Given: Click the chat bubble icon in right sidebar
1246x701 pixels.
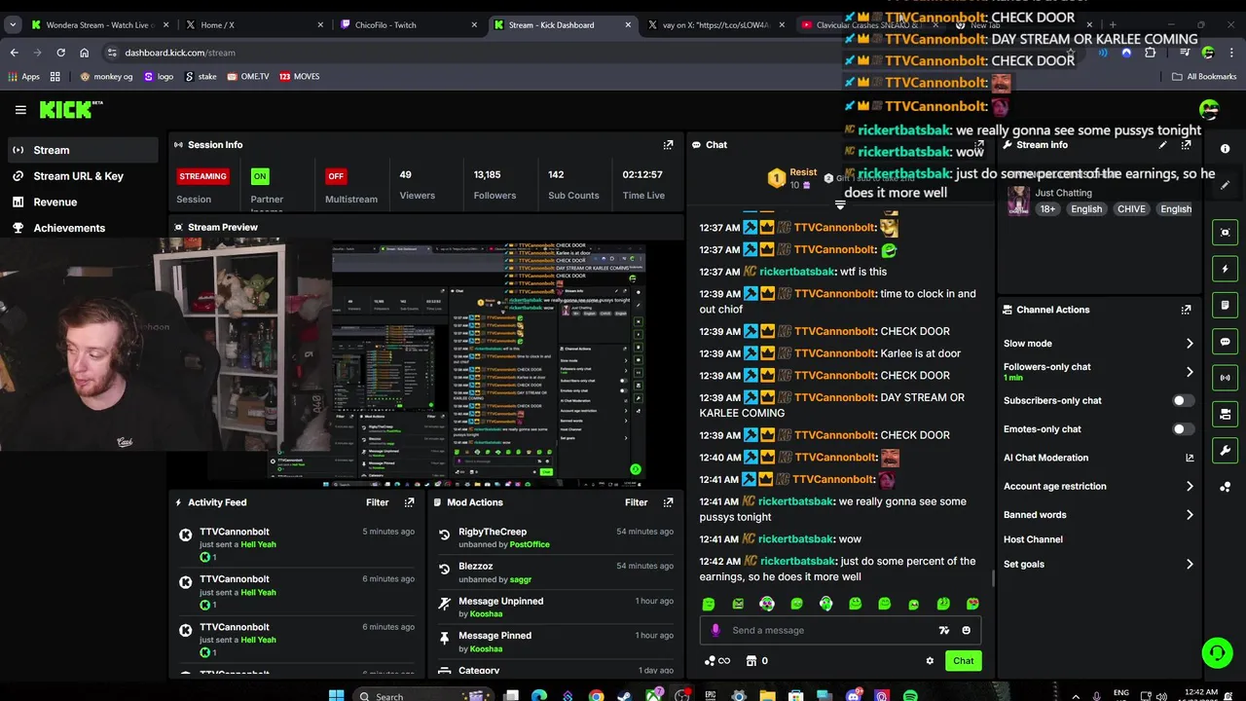Looking at the screenshot, I should click(x=1225, y=342).
